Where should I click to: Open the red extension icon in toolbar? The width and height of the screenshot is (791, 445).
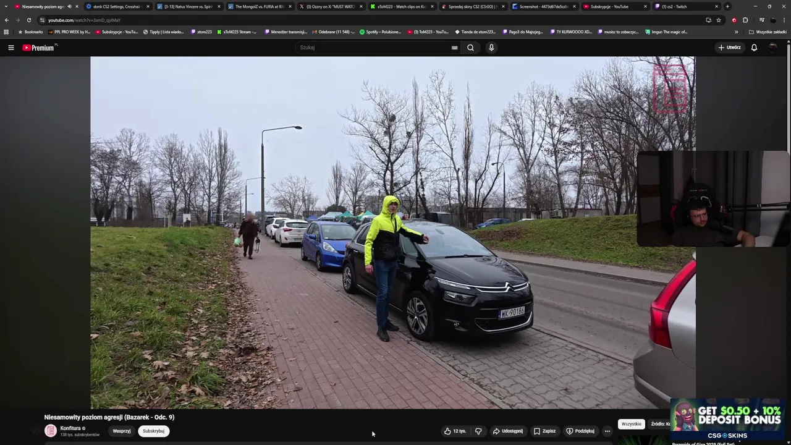click(734, 20)
